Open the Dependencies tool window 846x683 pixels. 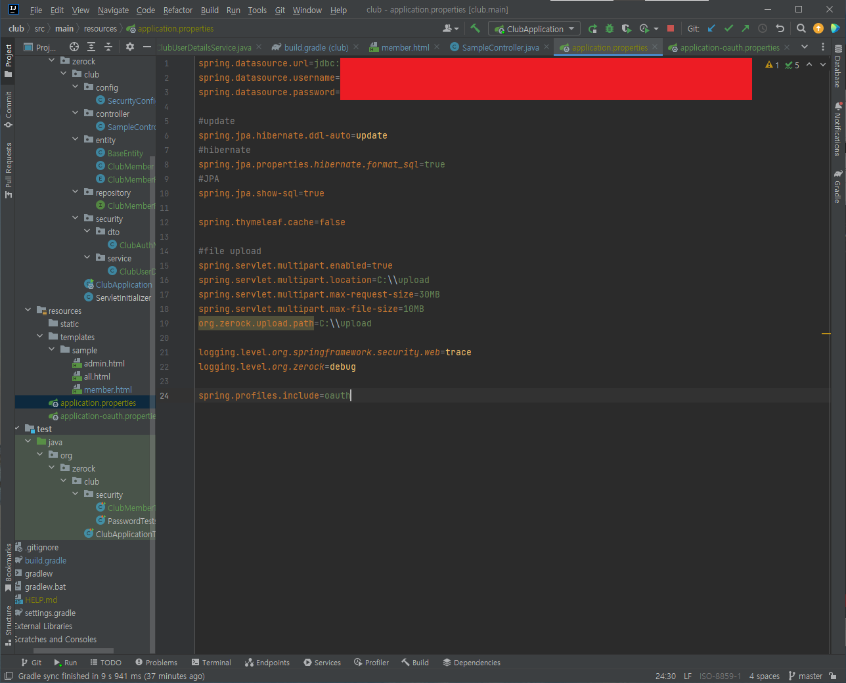point(472,663)
